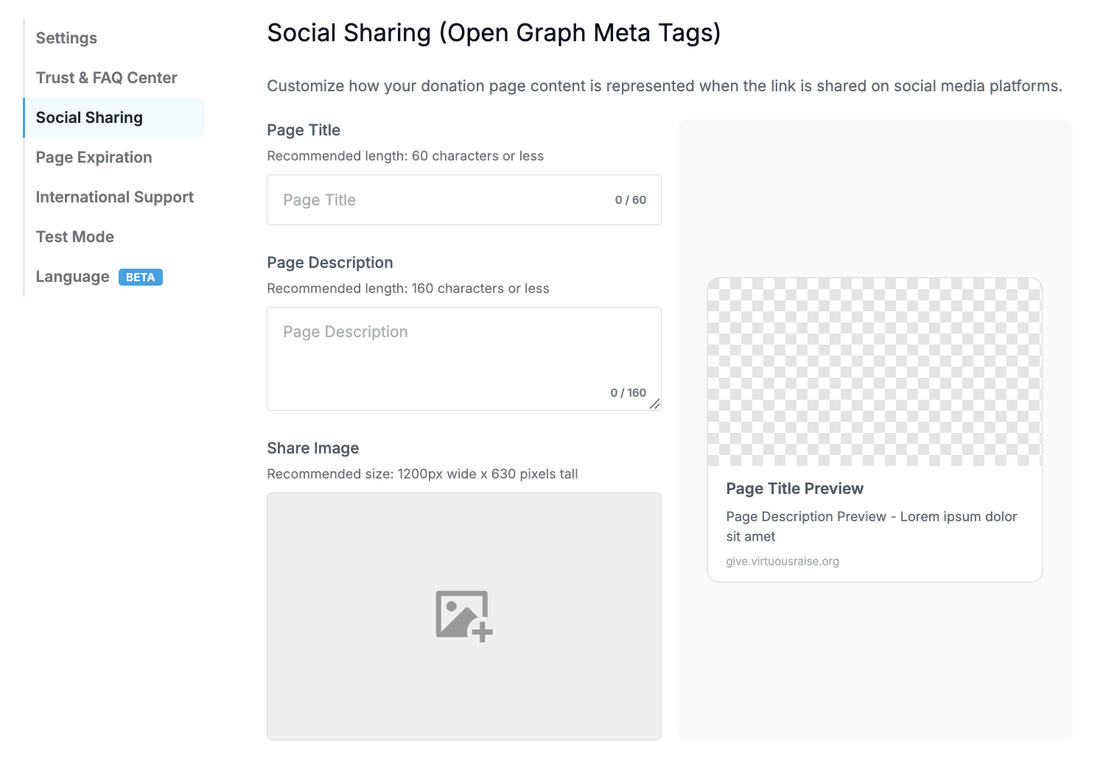The image size is (1117, 770).
Task: Click the BETA badge next to Language
Action: coord(141,278)
